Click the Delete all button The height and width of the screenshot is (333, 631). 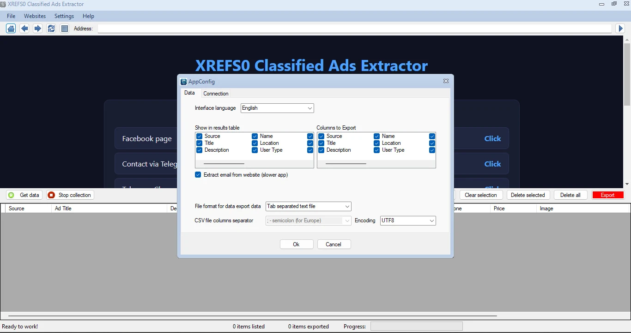point(570,195)
